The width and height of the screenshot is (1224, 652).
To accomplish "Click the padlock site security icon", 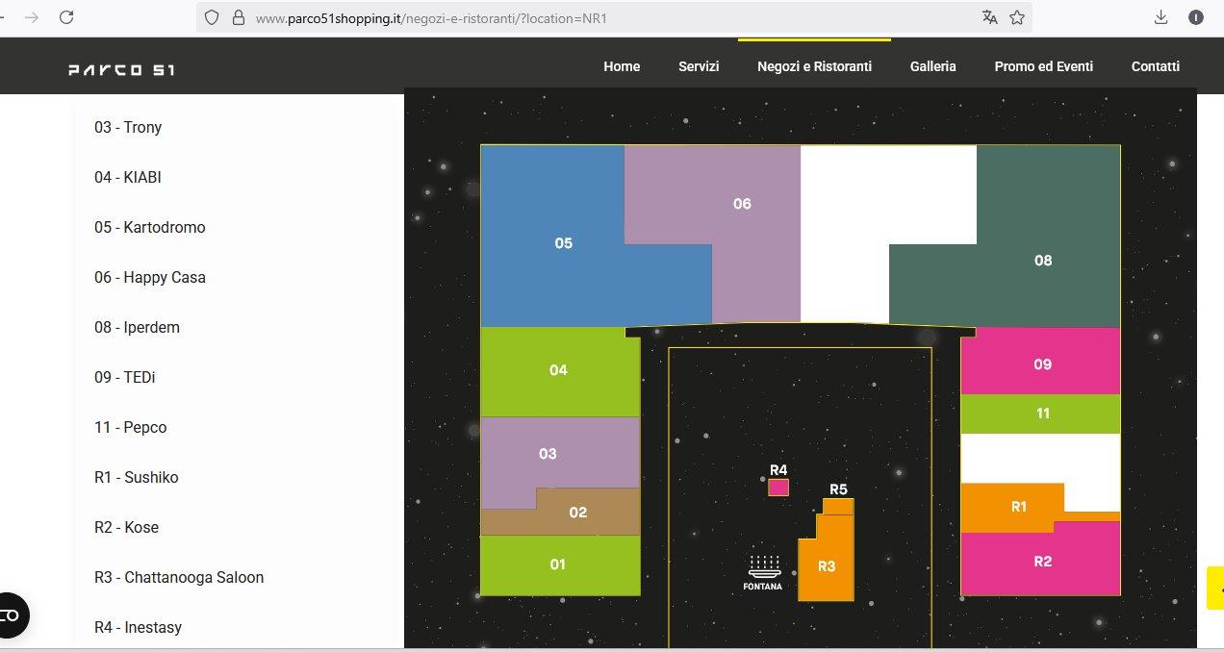I will 238,17.
